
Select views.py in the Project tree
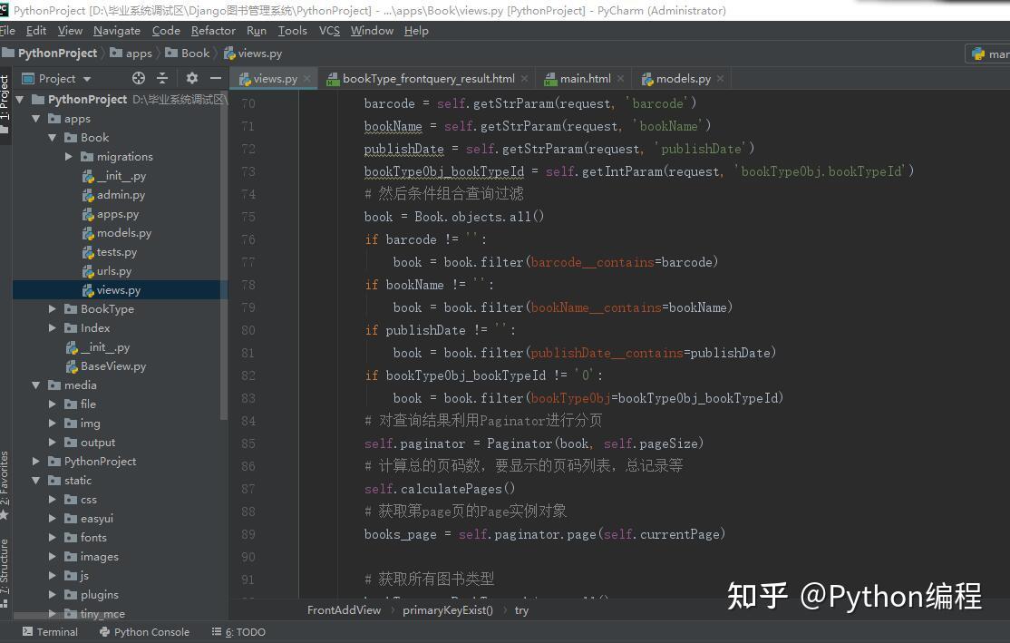pos(118,289)
